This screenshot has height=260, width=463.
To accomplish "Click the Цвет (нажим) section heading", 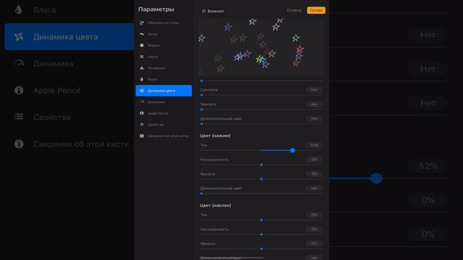I will pyautogui.click(x=215, y=136).
